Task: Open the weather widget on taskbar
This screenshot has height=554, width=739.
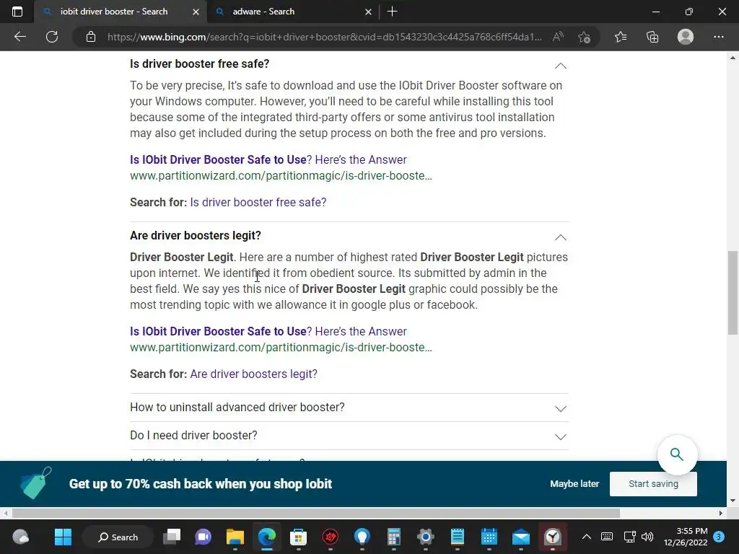Action: pos(21,537)
